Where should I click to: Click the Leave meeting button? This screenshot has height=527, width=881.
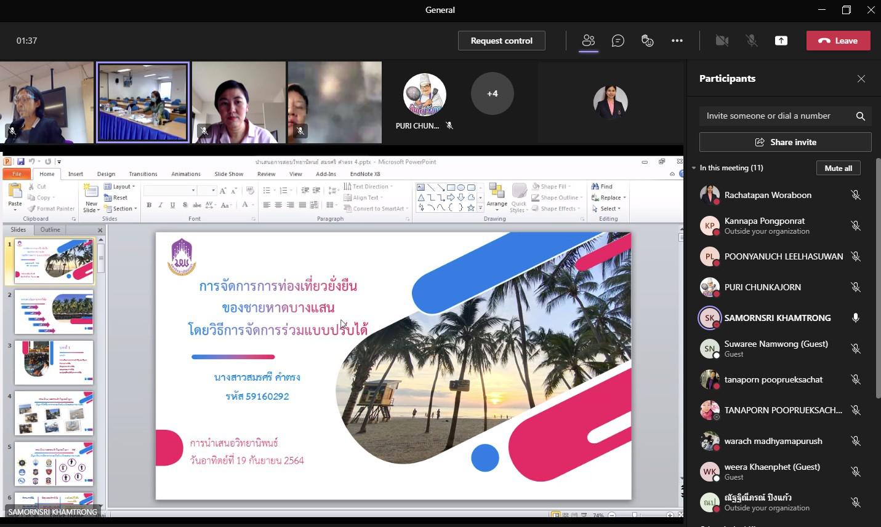[x=838, y=41]
